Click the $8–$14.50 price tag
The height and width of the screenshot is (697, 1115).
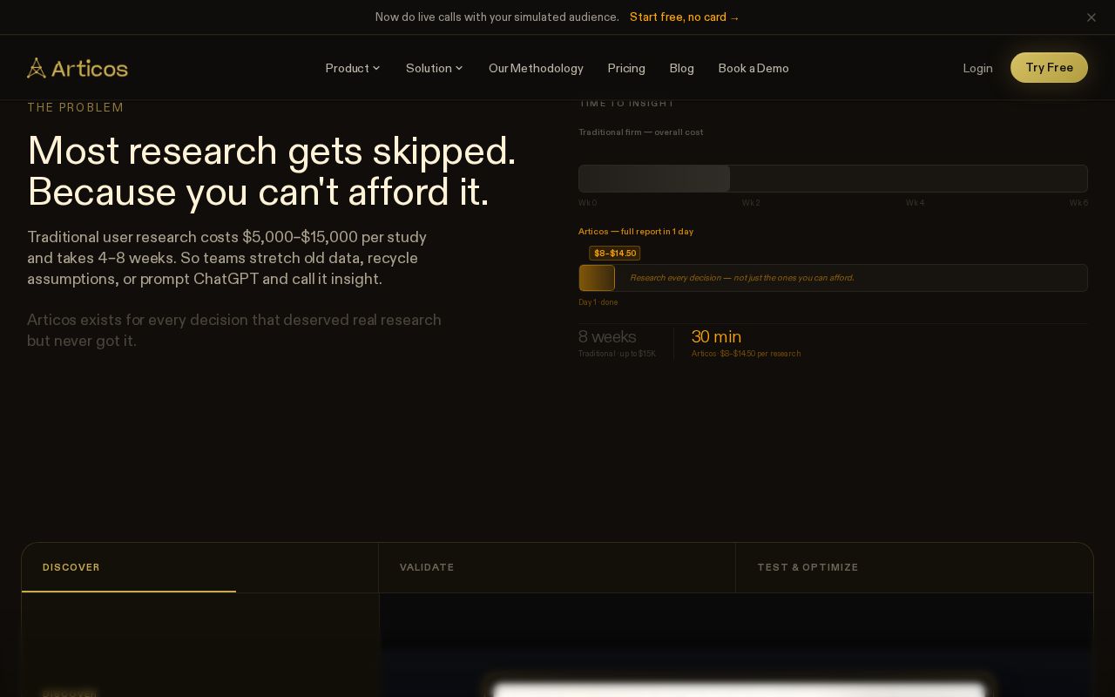(x=615, y=253)
